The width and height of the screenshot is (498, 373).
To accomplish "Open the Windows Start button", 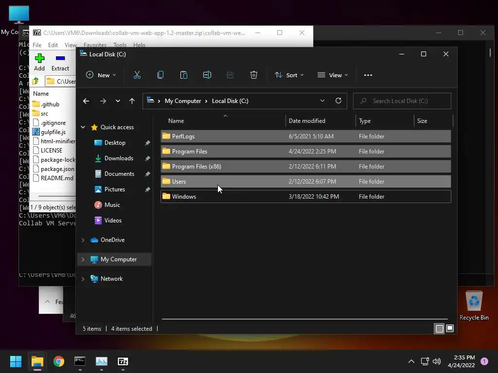I will (x=16, y=361).
